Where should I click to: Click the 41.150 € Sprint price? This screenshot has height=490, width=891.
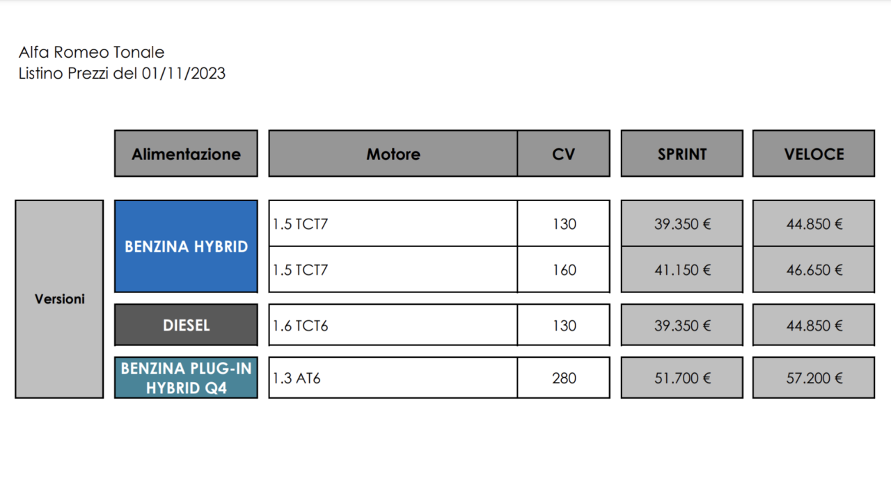point(681,270)
